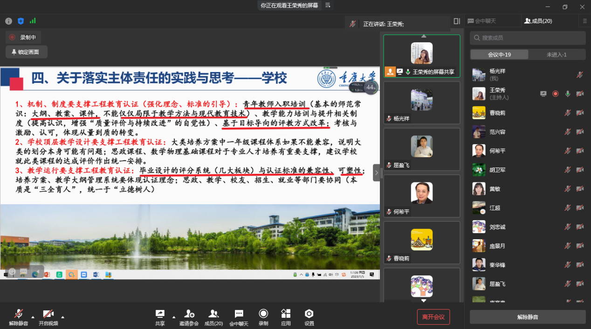The width and height of the screenshot is (591, 329).
Task: Expand share options arrow beside 共享
Action: click(x=174, y=317)
